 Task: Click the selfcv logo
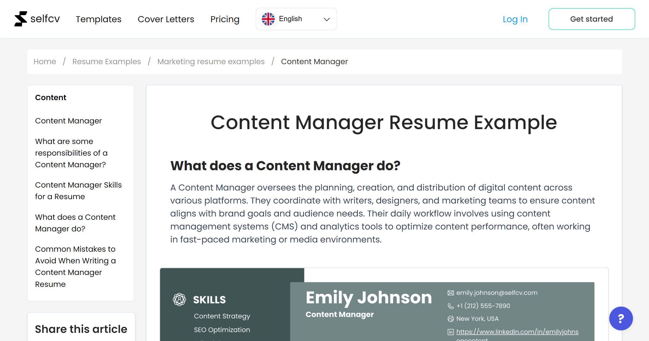pos(37,19)
